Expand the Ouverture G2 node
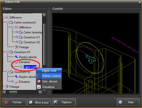 [x=17, y=42]
